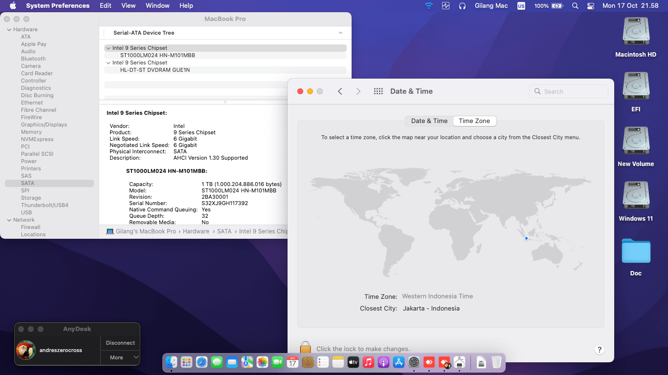Open Control Center in the menu bar
668x375 pixels.
591,6
